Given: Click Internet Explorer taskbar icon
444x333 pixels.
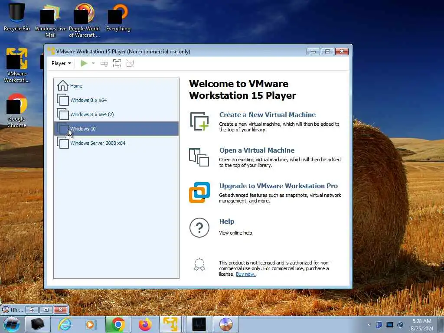Looking at the screenshot, I should click(x=65, y=324).
